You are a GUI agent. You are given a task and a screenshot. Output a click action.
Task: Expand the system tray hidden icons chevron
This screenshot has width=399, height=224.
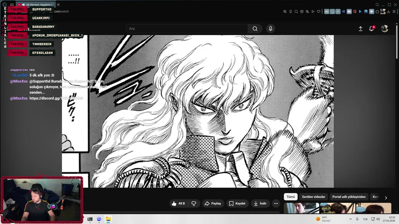[x=350, y=219]
